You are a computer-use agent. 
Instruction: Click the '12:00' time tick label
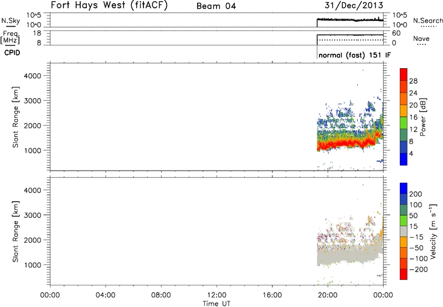(217, 295)
